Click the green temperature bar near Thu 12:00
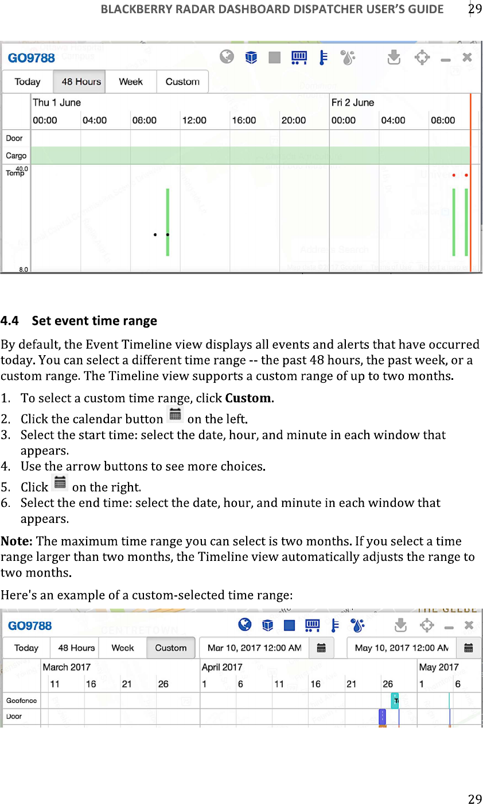The height and width of the screenshot is (804, 483). pos(168,222)
